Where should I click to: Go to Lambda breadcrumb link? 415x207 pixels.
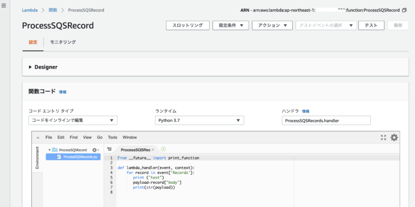[30, 10]
